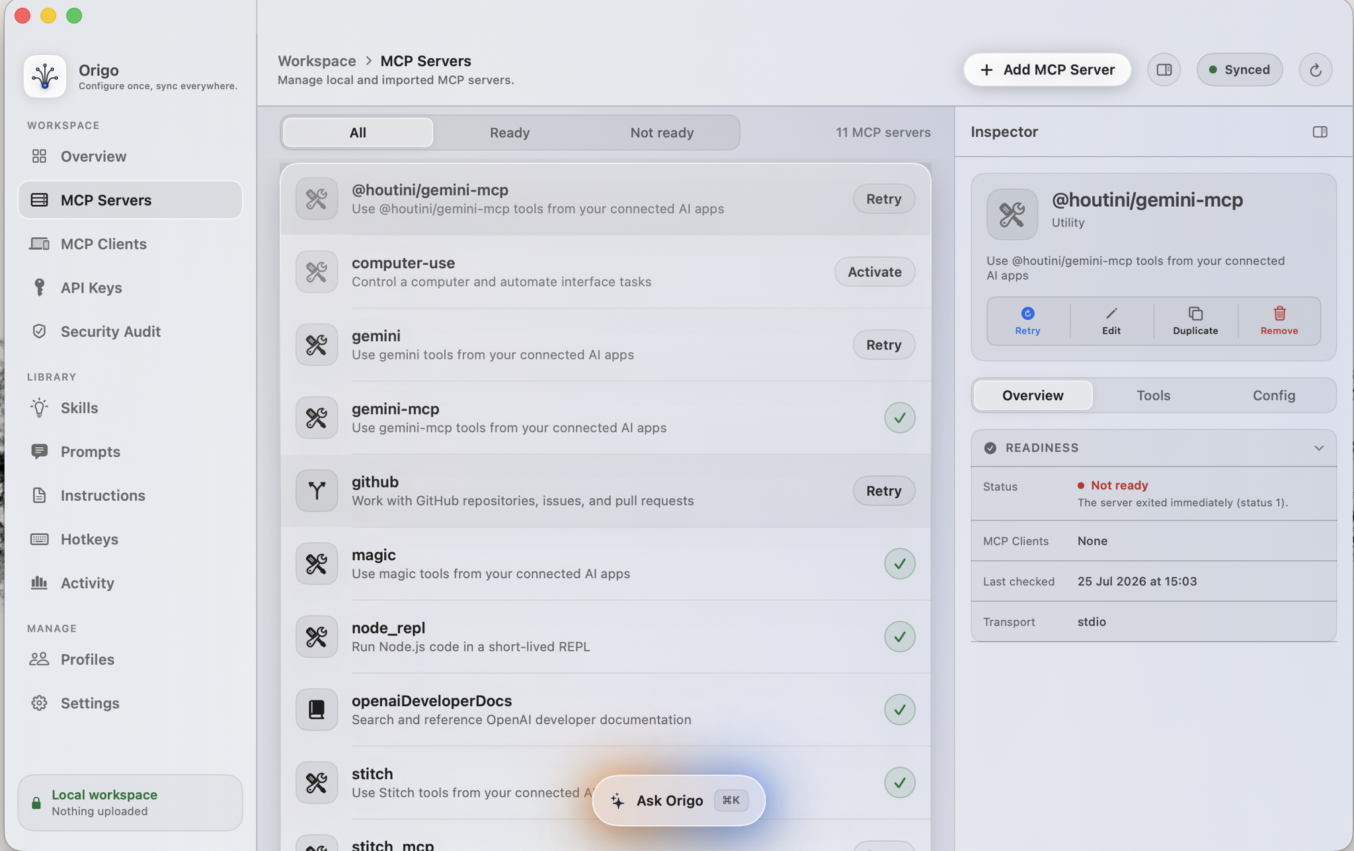Click the Settings gear icon
Screen dimensions: 1354x851
39,703
